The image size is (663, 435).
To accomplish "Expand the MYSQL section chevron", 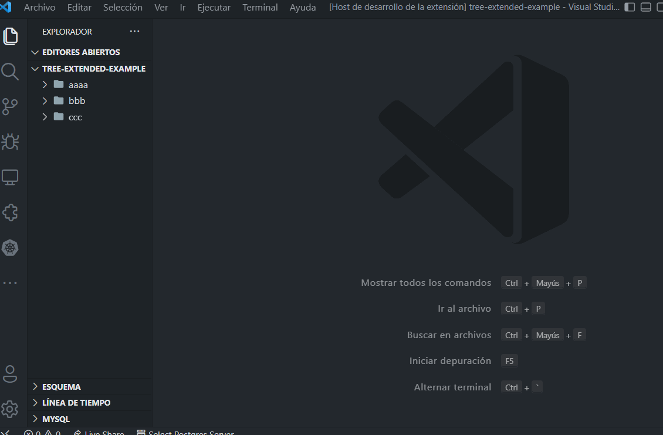I will click(x=35, y=419).
